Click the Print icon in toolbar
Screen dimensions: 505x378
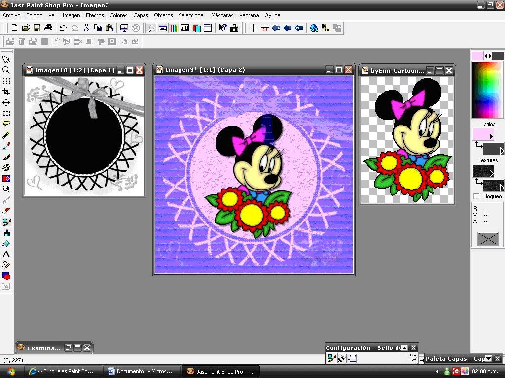tap(48, 28)
